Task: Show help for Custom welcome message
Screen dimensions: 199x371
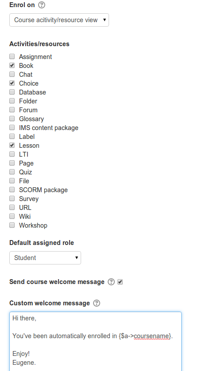Action: (x=97, y=303)
